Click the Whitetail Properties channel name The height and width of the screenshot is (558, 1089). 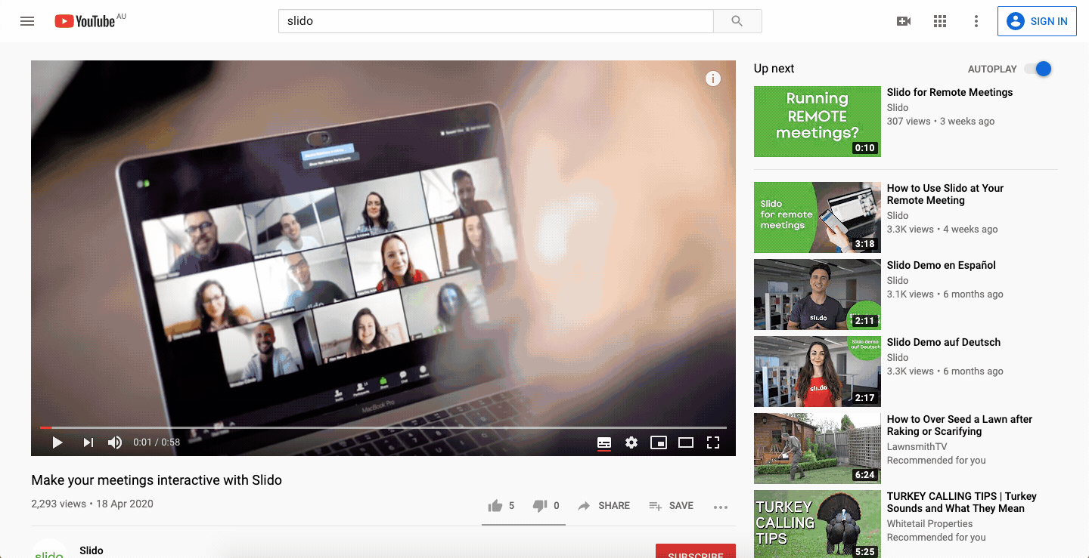[x=930, y=524]
